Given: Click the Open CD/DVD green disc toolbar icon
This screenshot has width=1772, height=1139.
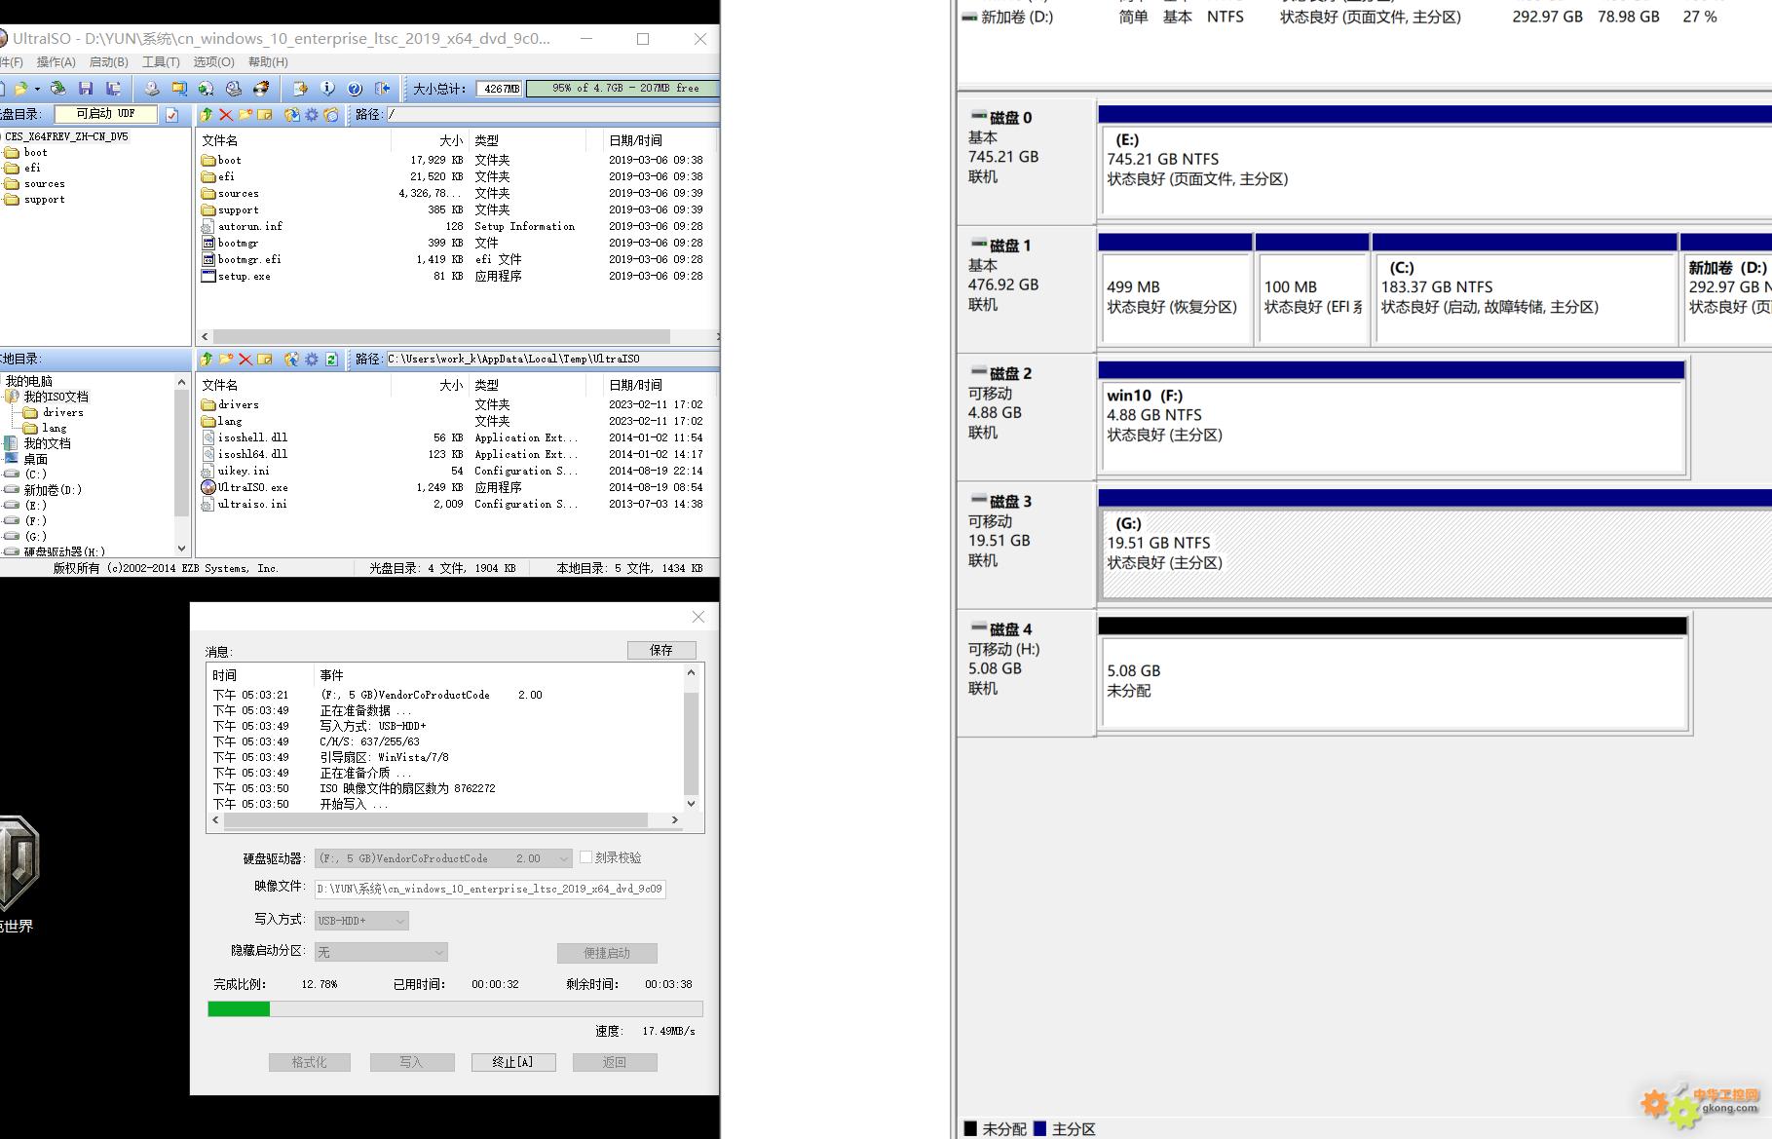Looking at the screenshot, I should tap(58, 89).
